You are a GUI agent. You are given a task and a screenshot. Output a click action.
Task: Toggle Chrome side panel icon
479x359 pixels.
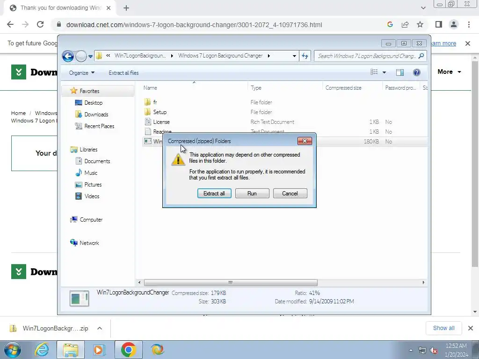(439, 25)
